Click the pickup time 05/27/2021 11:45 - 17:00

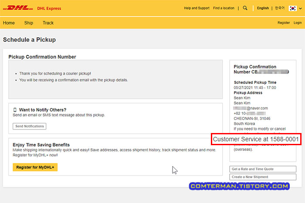[255, 87]
